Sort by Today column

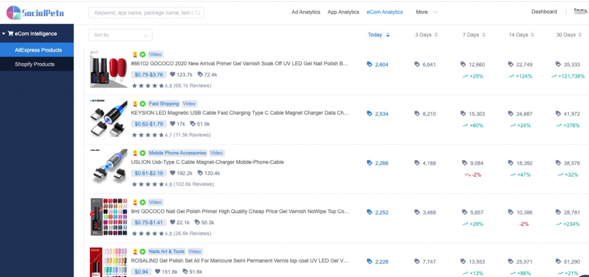(378, 35)
